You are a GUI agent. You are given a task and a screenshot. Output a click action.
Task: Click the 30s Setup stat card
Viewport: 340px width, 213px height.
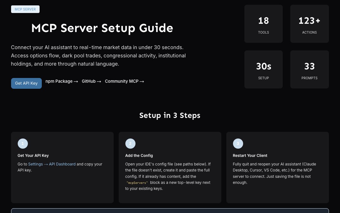263,69
